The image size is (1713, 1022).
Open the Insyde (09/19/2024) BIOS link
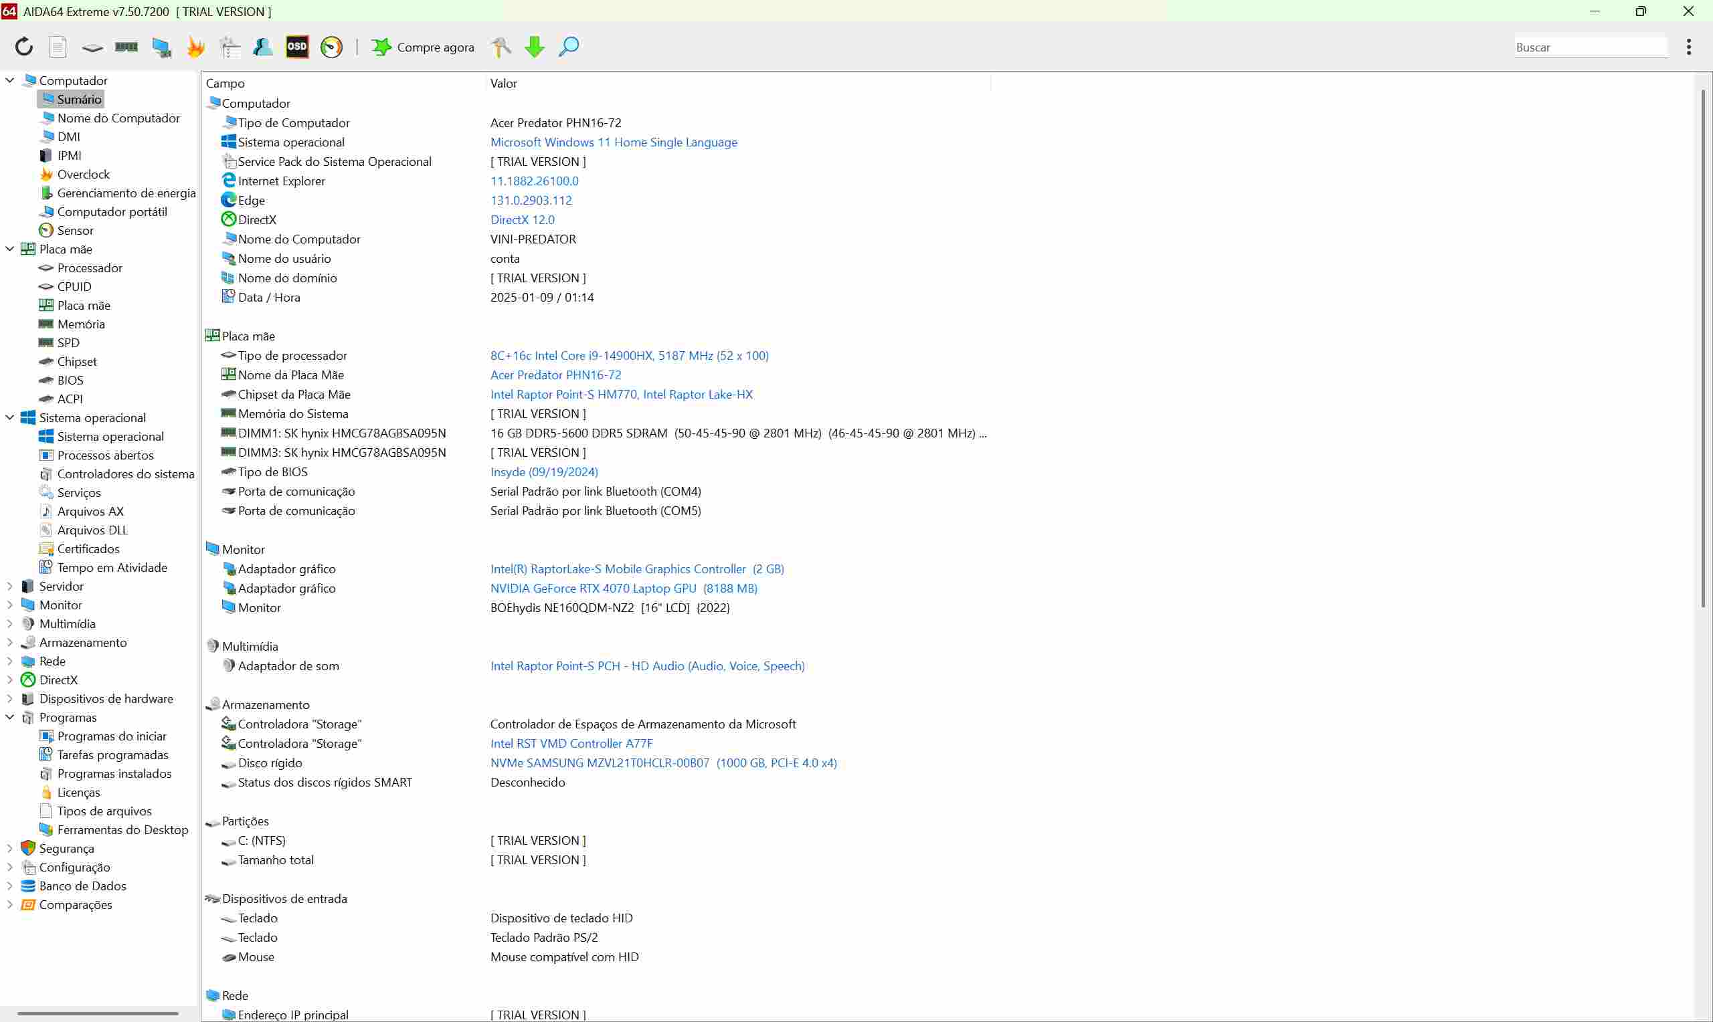click(x=544, y=472)
